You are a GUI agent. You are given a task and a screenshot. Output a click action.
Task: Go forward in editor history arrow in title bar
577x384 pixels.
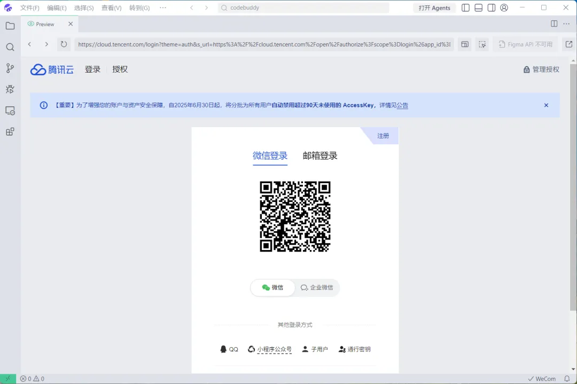[x=206, y=7]
